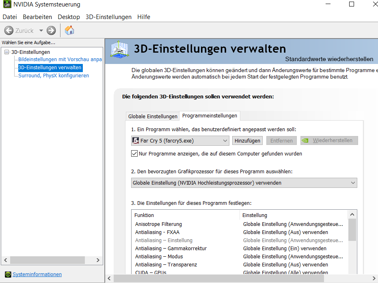This screenshot has height=283, width=378.
Task: Click the task tree horizontal scrollbar thumb
Action: pos(48,260)
